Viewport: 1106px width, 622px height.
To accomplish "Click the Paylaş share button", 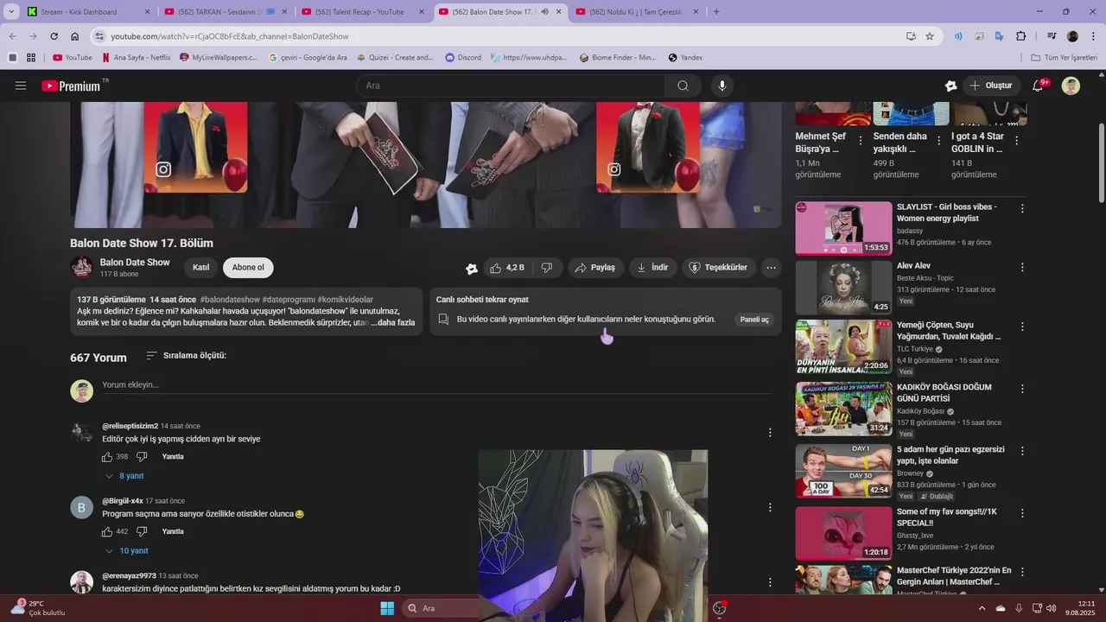I will coord(595,268).
